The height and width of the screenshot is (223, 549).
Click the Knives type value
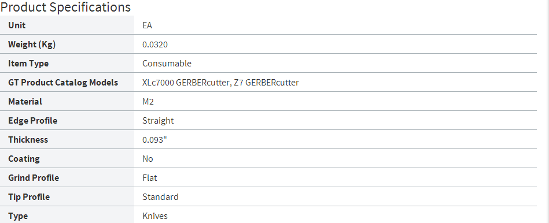coord(155,215)
